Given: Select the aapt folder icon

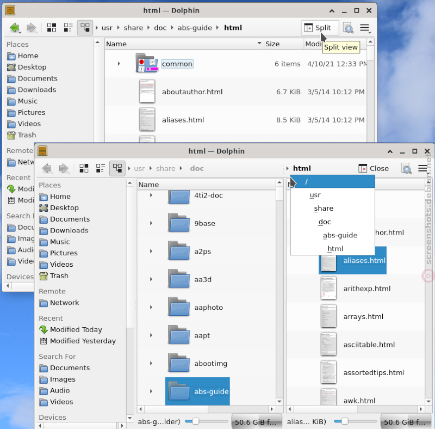Looking at the screenshot, I should pyautogui.click(x=179, y=335).
